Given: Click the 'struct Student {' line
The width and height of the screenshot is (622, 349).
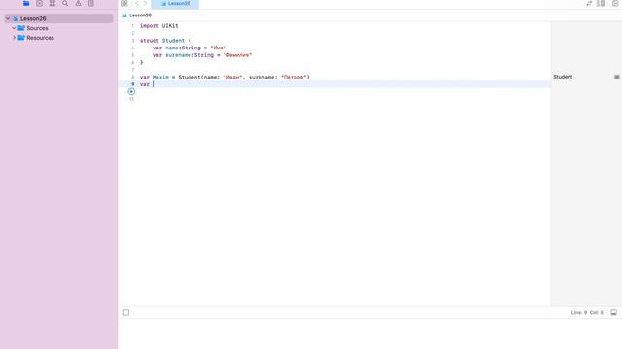Looking at the screenshot, I should 165,41.
